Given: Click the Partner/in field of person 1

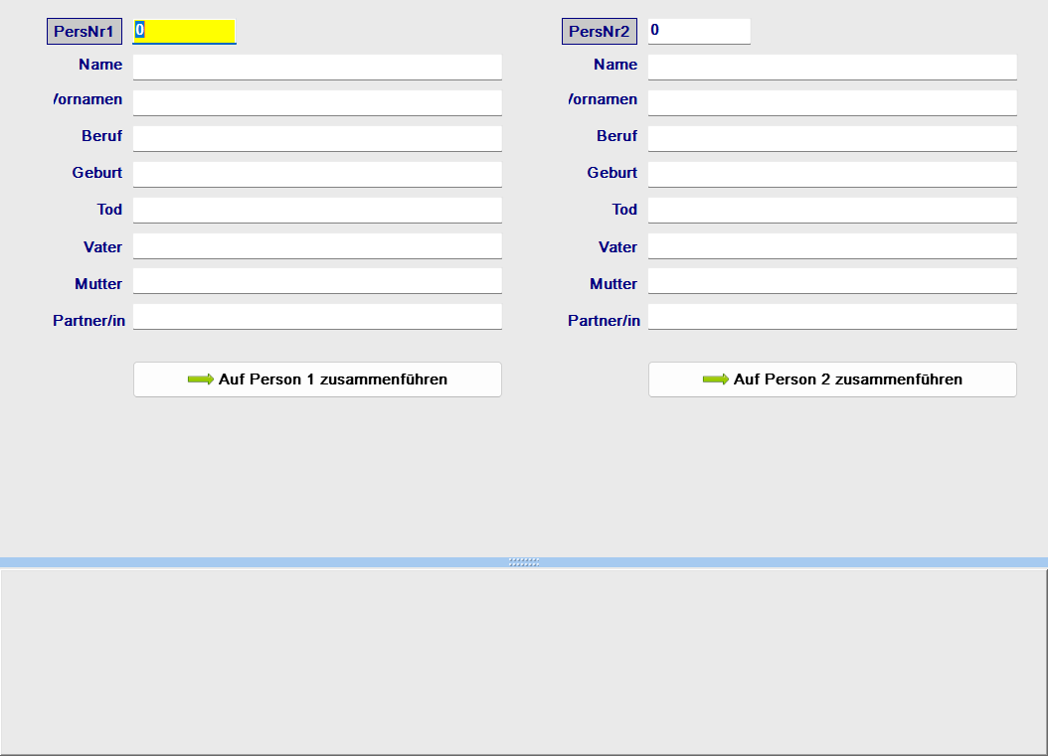Looking at the screenshot, I should point(317,317).
